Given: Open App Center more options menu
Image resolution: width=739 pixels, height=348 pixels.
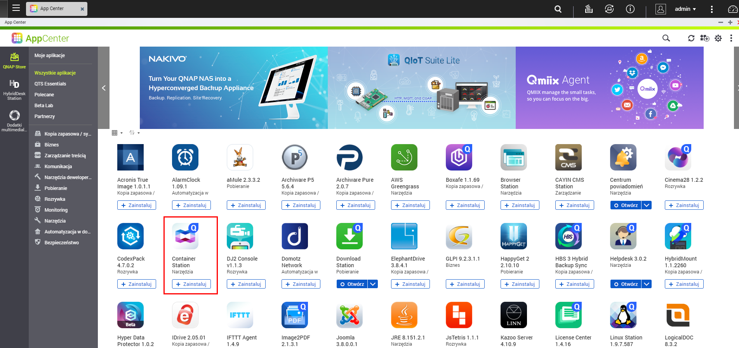Looking at the screenshot, I should coord(731,38).
